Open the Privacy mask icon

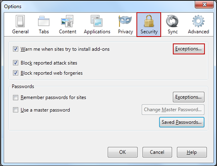125,21
